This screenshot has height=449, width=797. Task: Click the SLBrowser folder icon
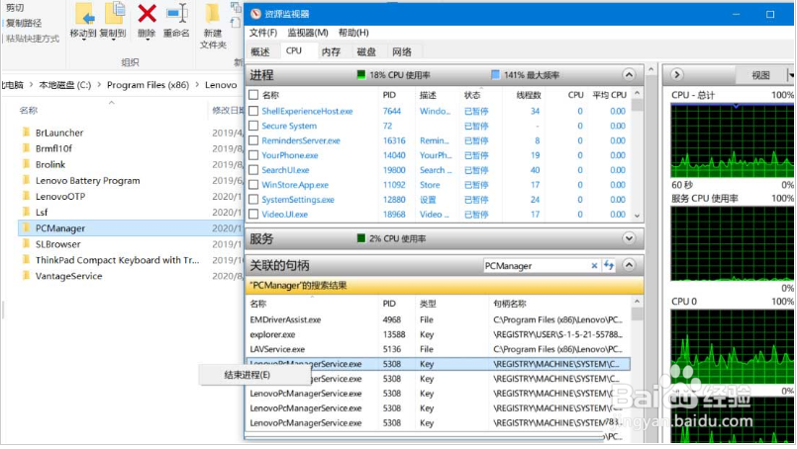tap(27, 244)
